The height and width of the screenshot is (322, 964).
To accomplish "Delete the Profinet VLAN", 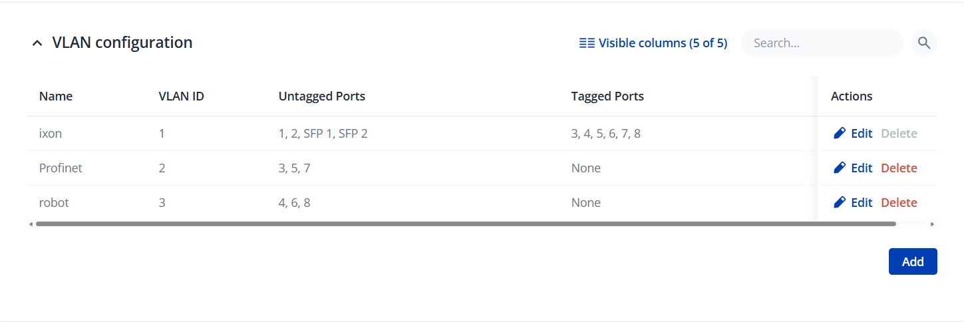I will point(899,168).
